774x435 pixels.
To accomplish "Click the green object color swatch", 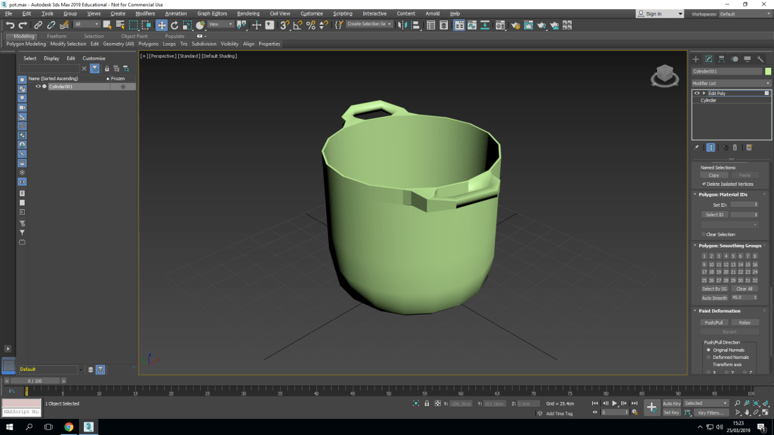I will tap(768, 71).
